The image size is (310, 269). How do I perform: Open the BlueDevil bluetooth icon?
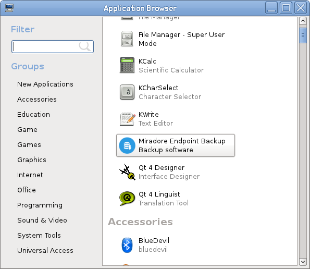pos(127,245)
